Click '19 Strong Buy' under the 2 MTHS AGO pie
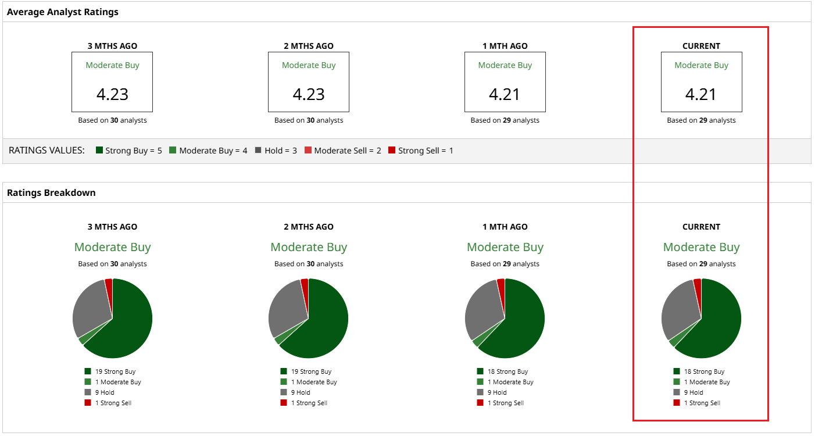The width and height of the screenshot is (815, 436). pyautogui.click(x=312, y=371)
